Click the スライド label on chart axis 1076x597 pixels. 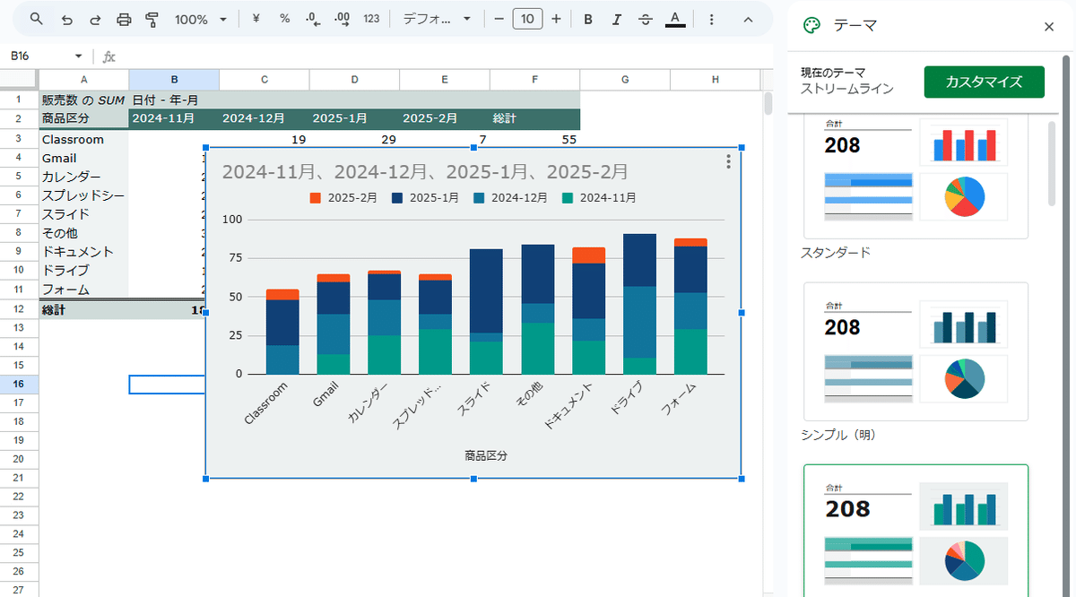point(473,399)
